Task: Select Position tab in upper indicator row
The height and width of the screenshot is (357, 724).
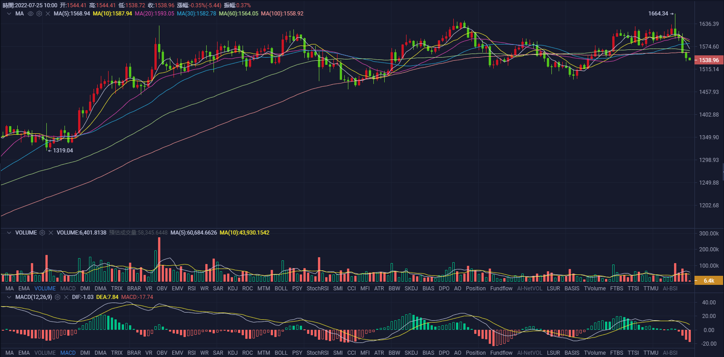Action: coord(476,289)
